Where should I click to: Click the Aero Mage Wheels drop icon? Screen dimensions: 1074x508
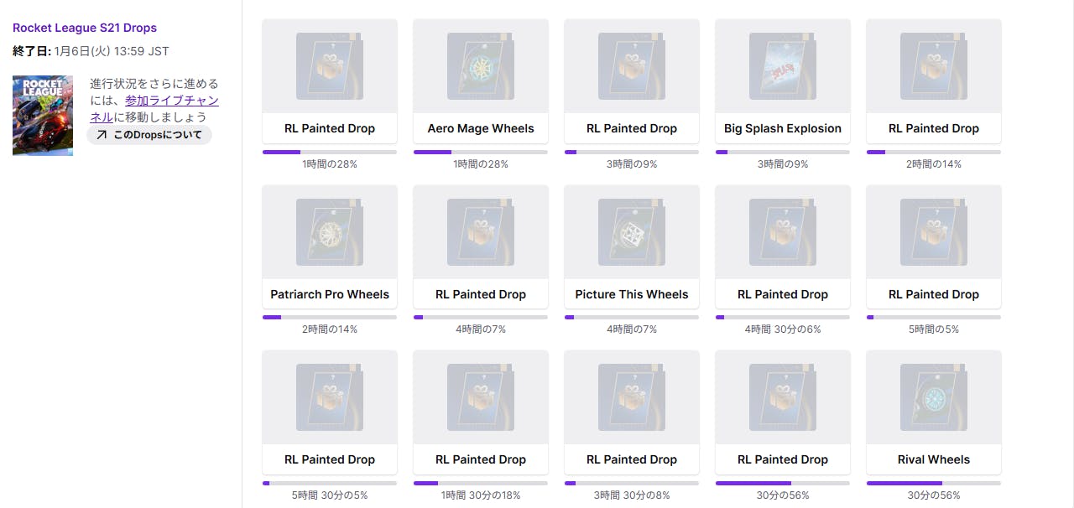tap(481, 66)
